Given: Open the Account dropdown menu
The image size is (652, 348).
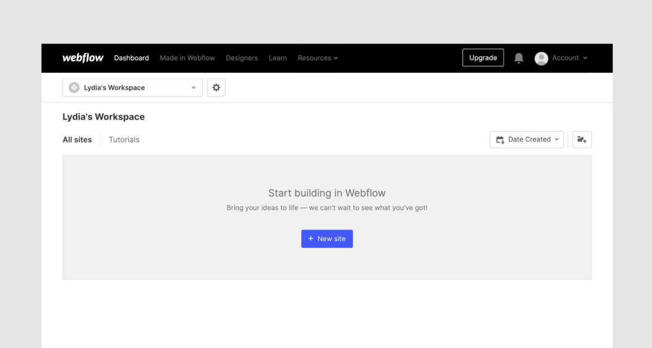Looking at the screenshot, I should (x=565, y=58).
